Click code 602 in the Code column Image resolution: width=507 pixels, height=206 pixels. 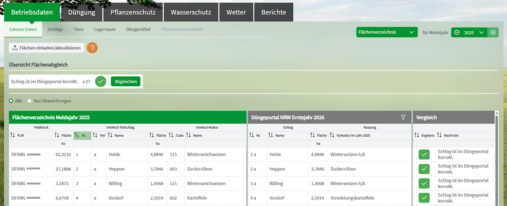(173, 198)
